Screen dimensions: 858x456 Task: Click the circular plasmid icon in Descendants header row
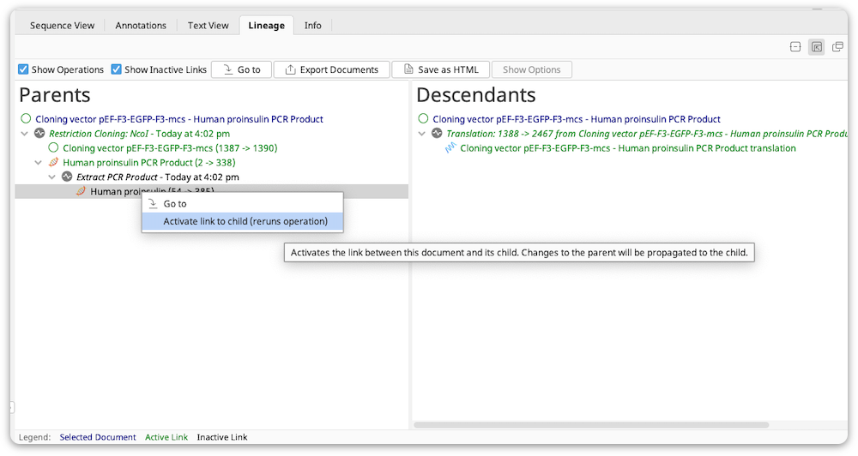(423, 118)
